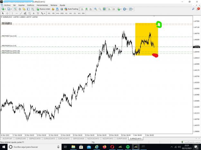Open the Templates dropdown arrow
Viewport: 201px width, 150px height.
133,9
